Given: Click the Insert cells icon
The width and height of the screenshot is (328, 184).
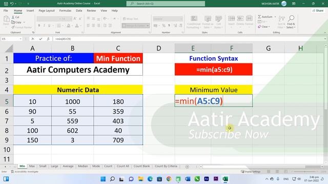Looking at the screenshot, I should [231, 18].
